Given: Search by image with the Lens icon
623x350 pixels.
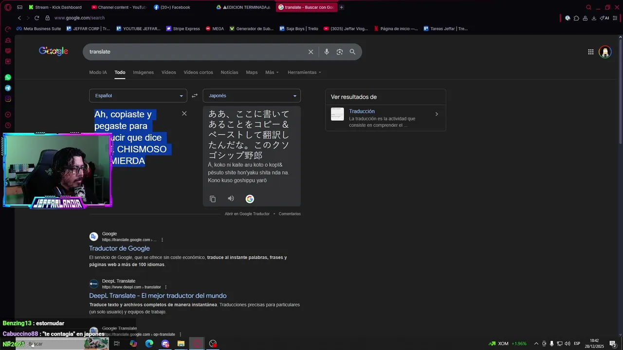Looking at the screenshot, I should pyautogui.click(x=340, y=52).
